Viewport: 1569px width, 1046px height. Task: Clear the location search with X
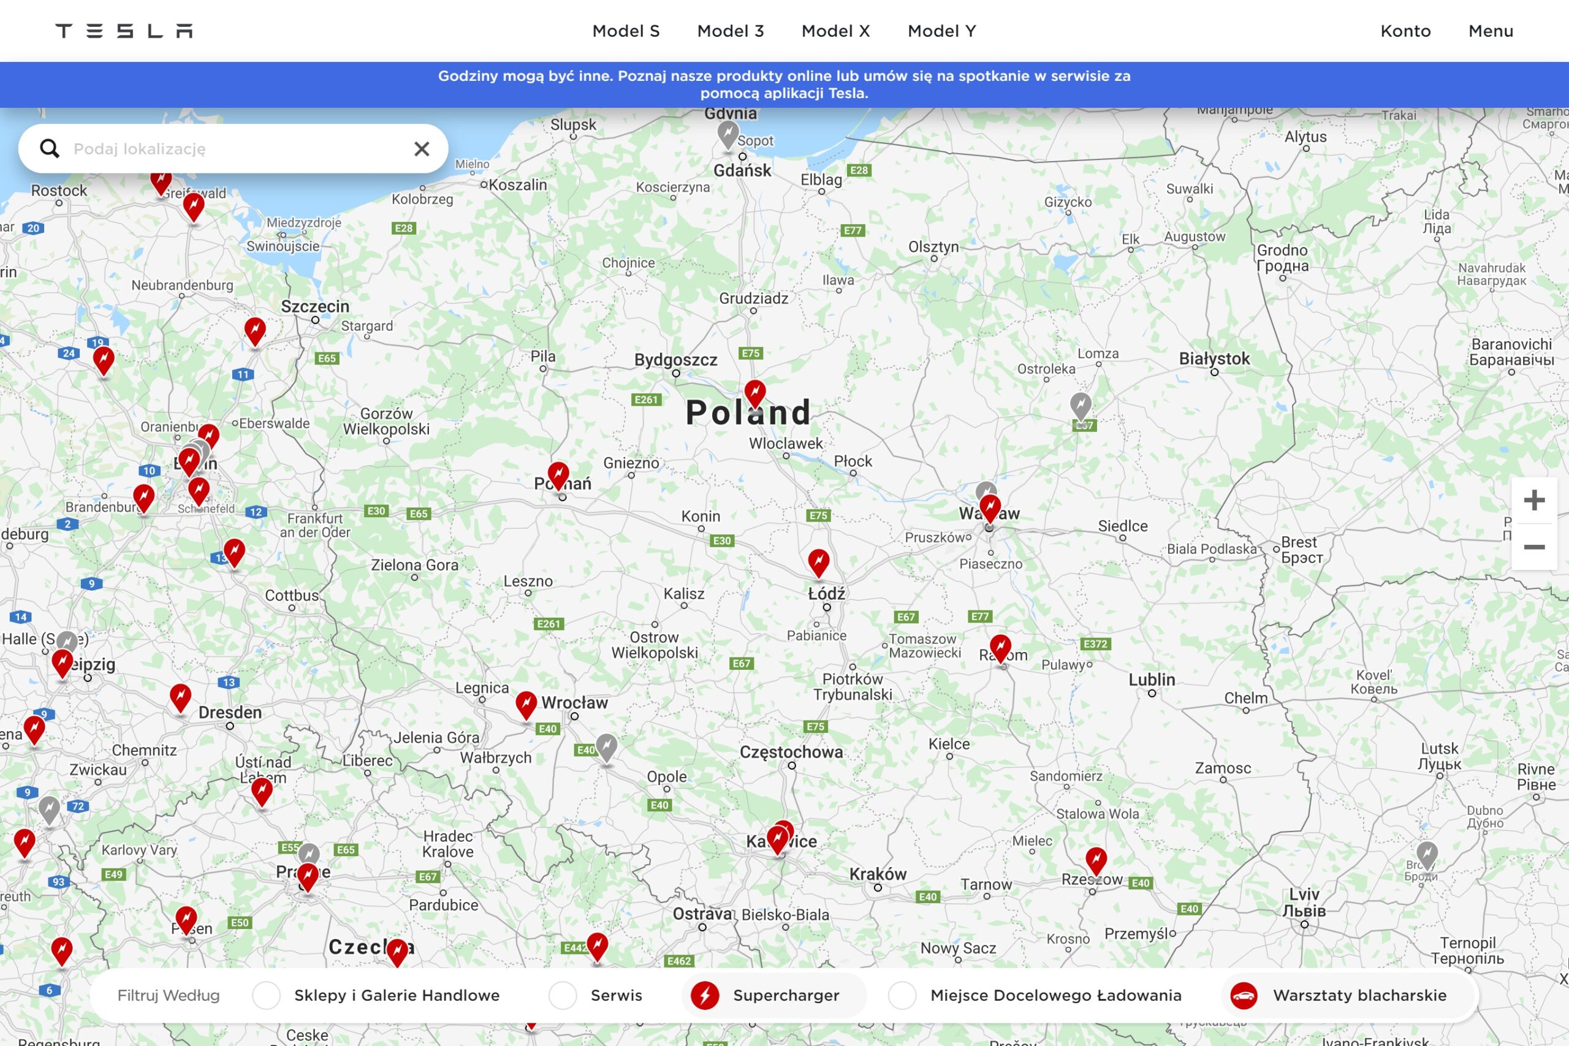click(422, 148)
